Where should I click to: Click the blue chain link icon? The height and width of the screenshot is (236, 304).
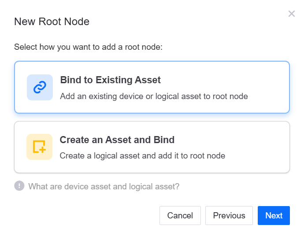[40, 87]
